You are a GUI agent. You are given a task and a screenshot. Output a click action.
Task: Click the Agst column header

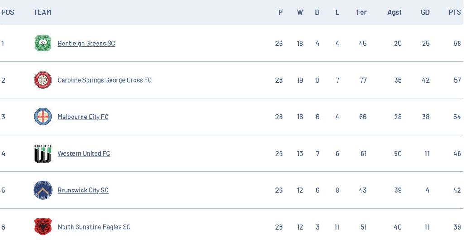tap(394, 12)
